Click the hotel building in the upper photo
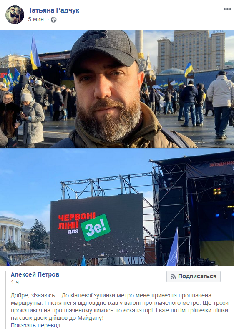234x332 pixels. pos(191,51)
